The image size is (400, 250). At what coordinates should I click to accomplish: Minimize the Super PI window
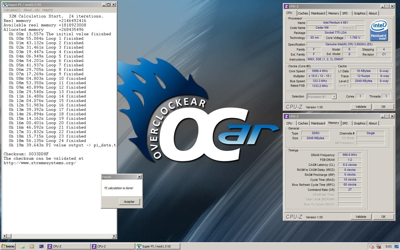coord(104,5)
